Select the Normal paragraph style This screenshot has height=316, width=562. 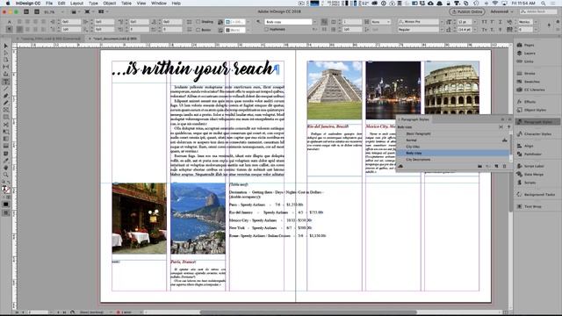[452, 140]
